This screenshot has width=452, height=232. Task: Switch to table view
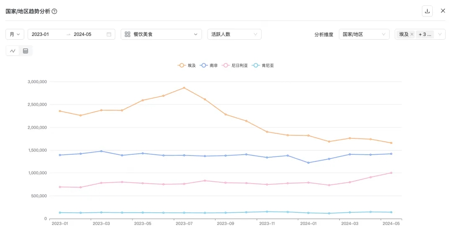[x=26, y=51]
